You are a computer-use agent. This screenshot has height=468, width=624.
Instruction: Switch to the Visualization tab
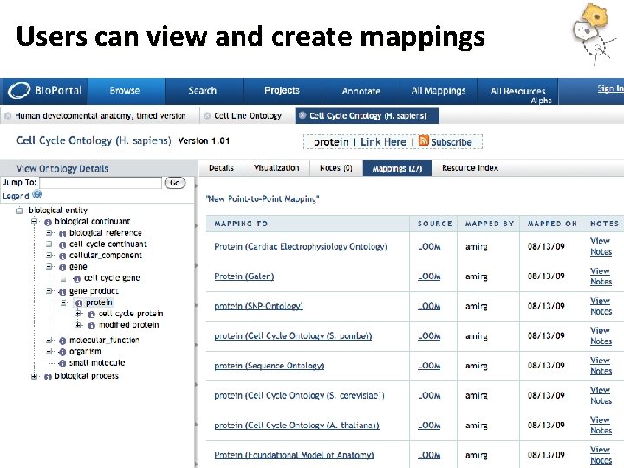tap(276, 168)
